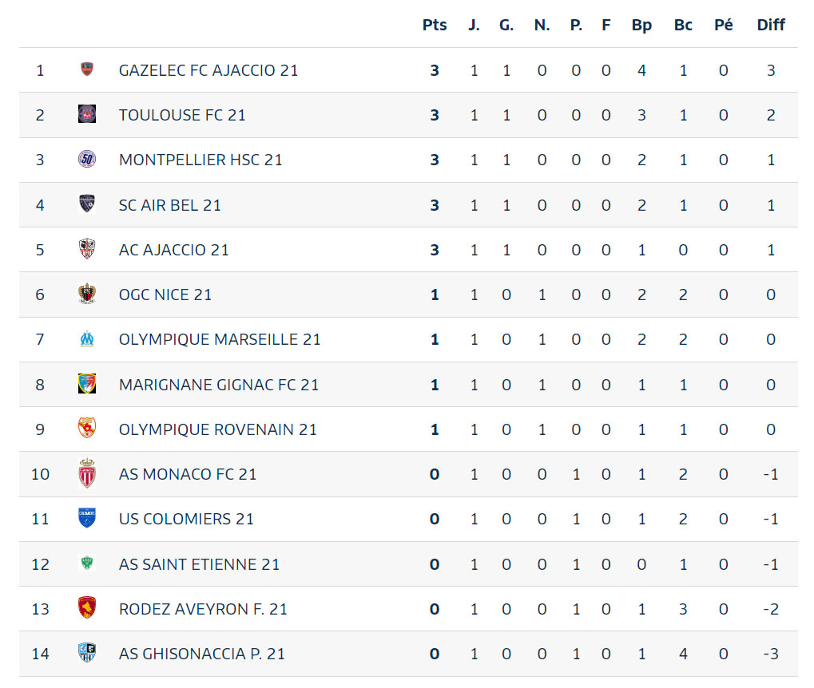Click the Pé penalties column header
This screenshot has height=688, width=814.
pyautogui.click(x=723, y=25)
